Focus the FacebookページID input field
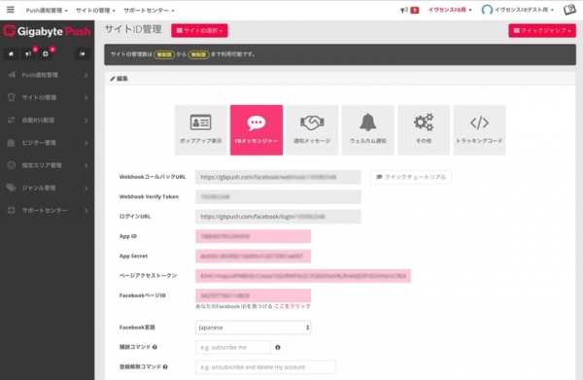Image resolution: width=583 pixels, height=380 pixels. pyautogui.click(x=254, y=295)
